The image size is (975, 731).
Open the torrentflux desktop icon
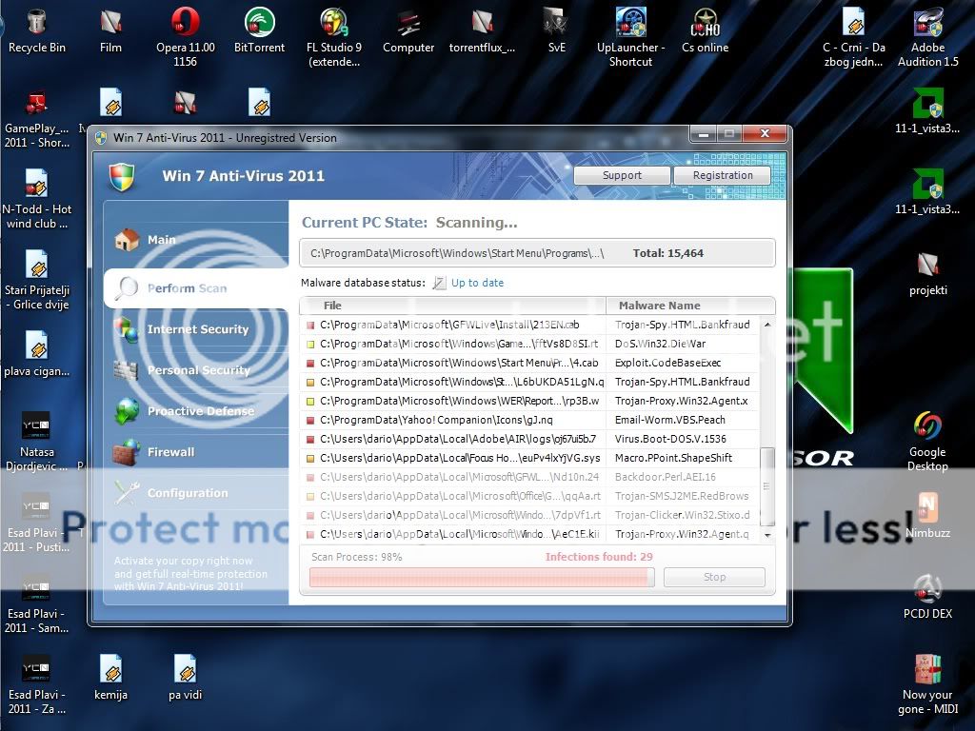[x=482, y=31]
